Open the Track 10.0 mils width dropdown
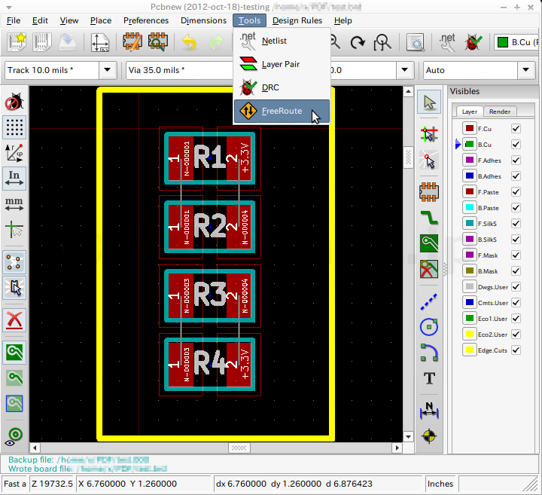 pyautogui.click(x=108, y=70)
